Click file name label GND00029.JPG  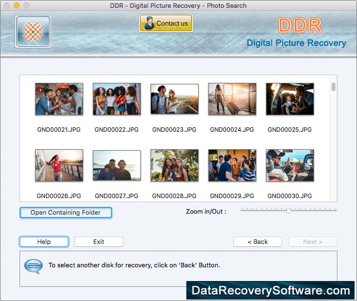(232, 196)
